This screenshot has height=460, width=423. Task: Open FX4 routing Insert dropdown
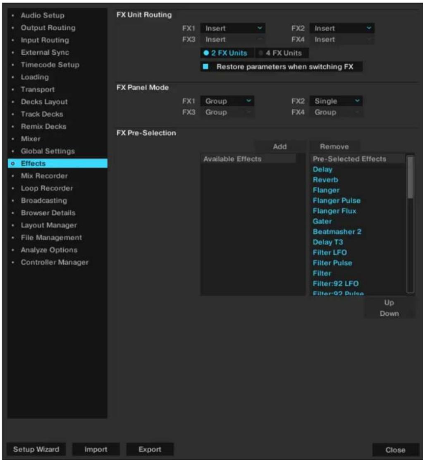point(342,39)
